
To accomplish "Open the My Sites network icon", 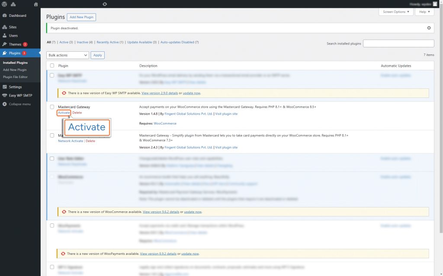I will tap(13, 4).
